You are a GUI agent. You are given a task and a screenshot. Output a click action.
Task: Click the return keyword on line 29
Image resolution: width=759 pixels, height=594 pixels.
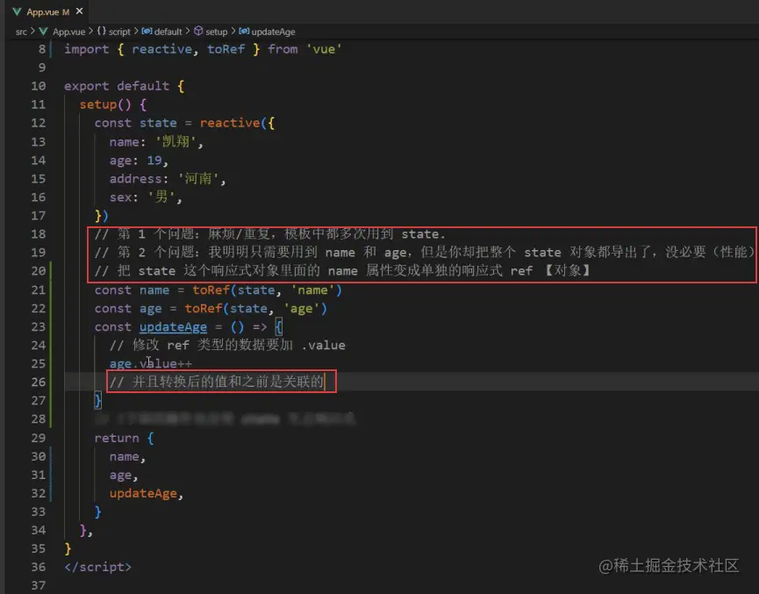(x=117, y=438)
